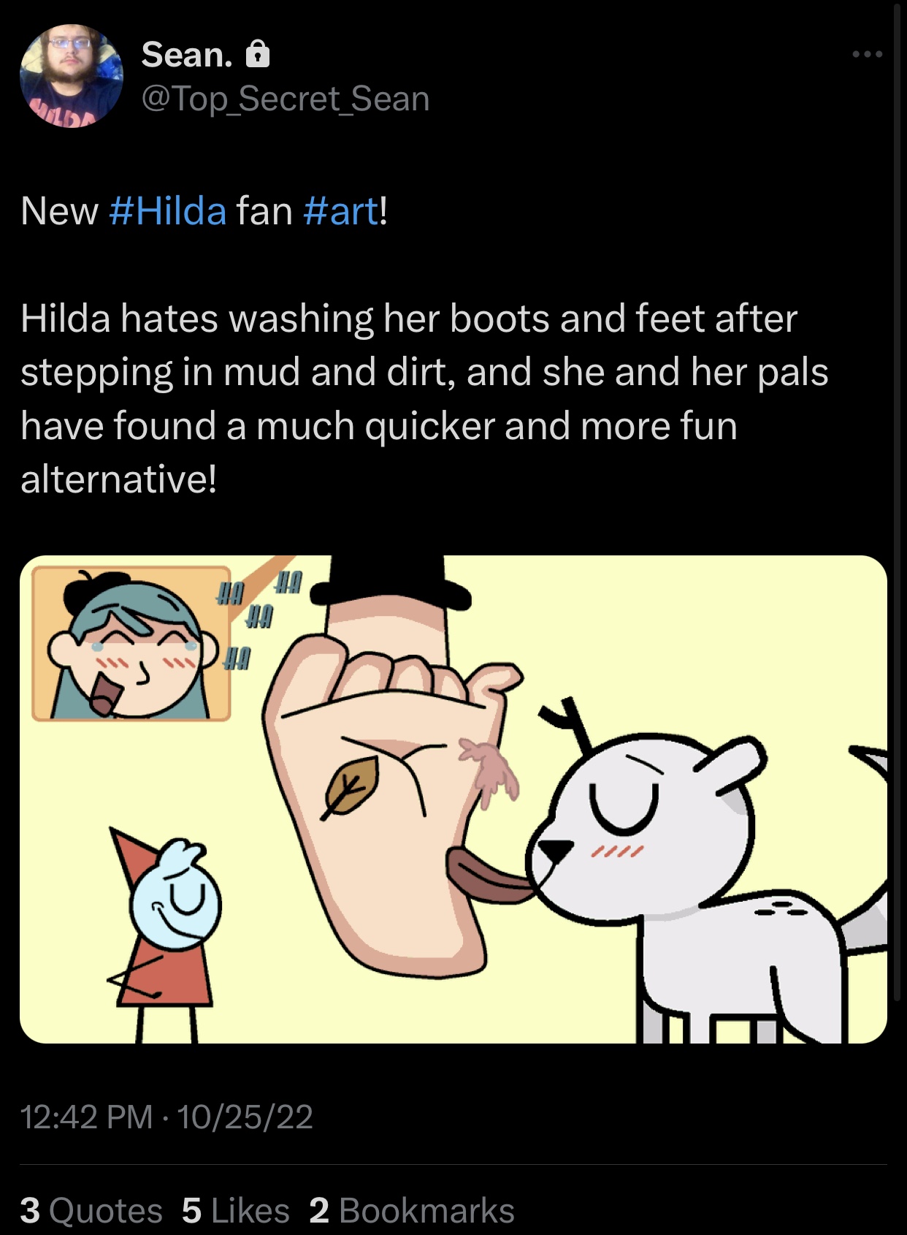Image resolution: width=907 pixels, height=1235 pixels.
Task: Click the 10/25/22 post date
Action: pos(245,1117)
